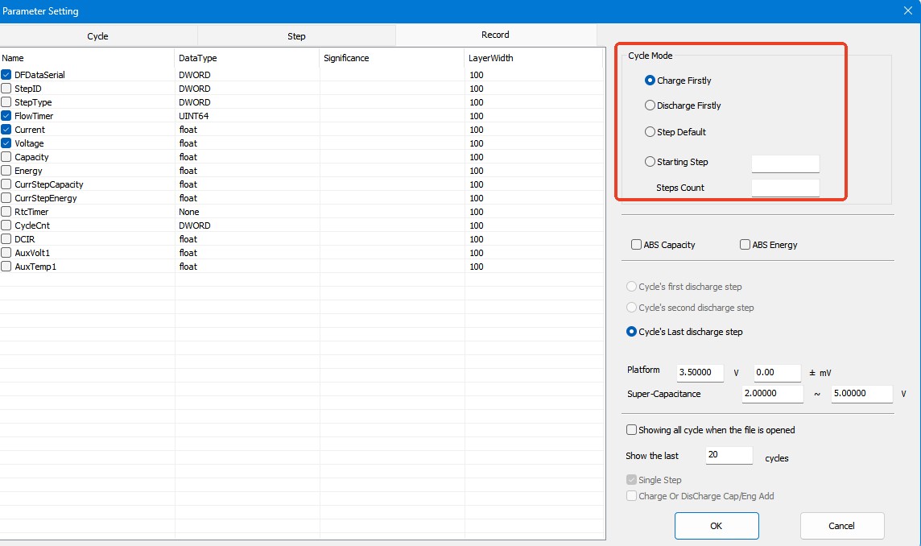Turn on the DCIR checkbox
Screen dimensions: 921x546
[x=6, y=238]
